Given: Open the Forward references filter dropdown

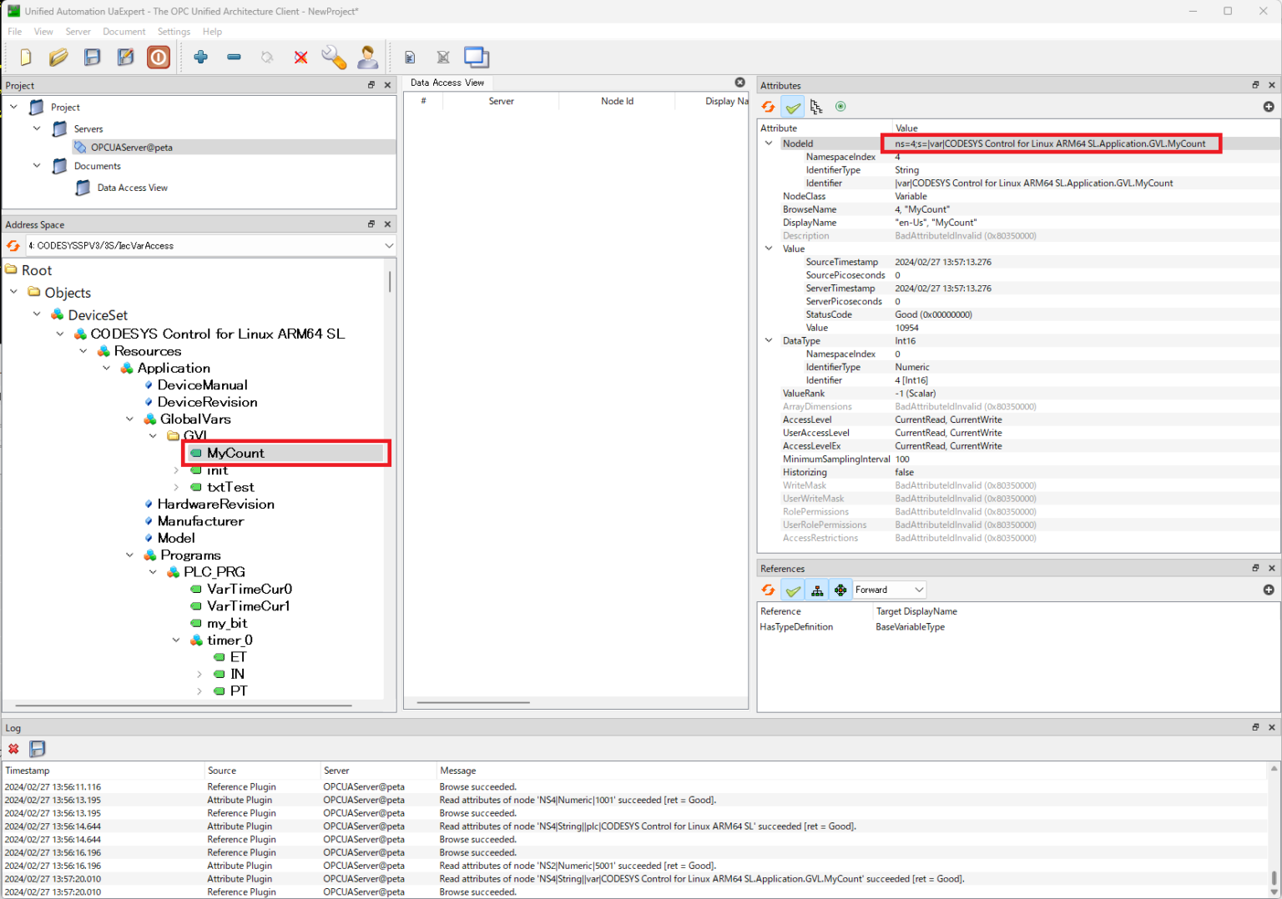Looking at the screenshot, I should click(x=889, y=589).
